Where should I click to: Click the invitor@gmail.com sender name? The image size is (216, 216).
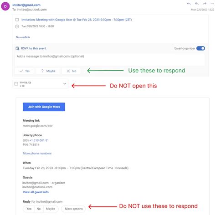26,5
